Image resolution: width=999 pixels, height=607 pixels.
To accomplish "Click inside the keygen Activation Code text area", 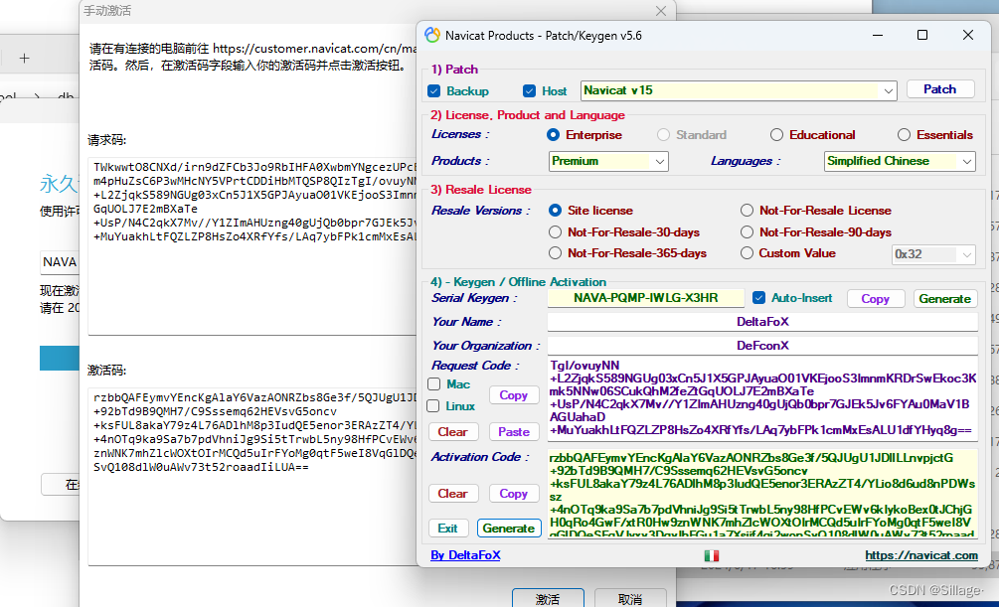I will 762,494.
